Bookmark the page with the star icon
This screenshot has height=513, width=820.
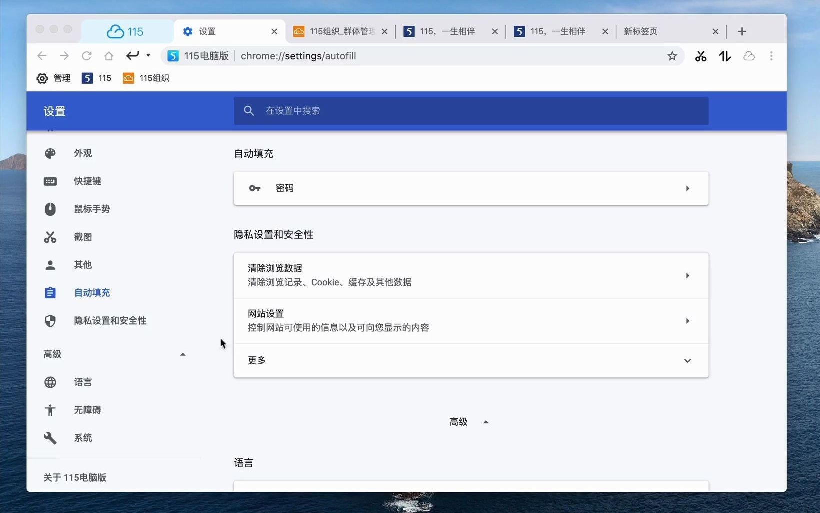click(672, 56)
